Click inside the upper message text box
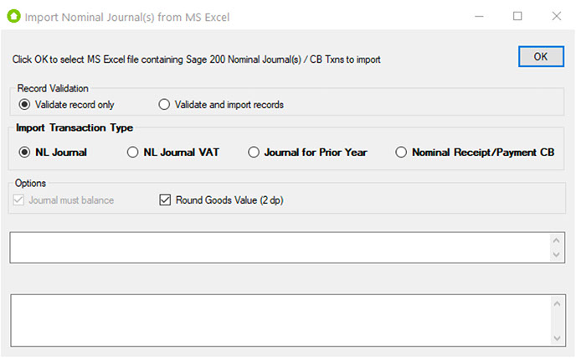The height and width of the screenshot is (358, 576). [x=280, y=247]
